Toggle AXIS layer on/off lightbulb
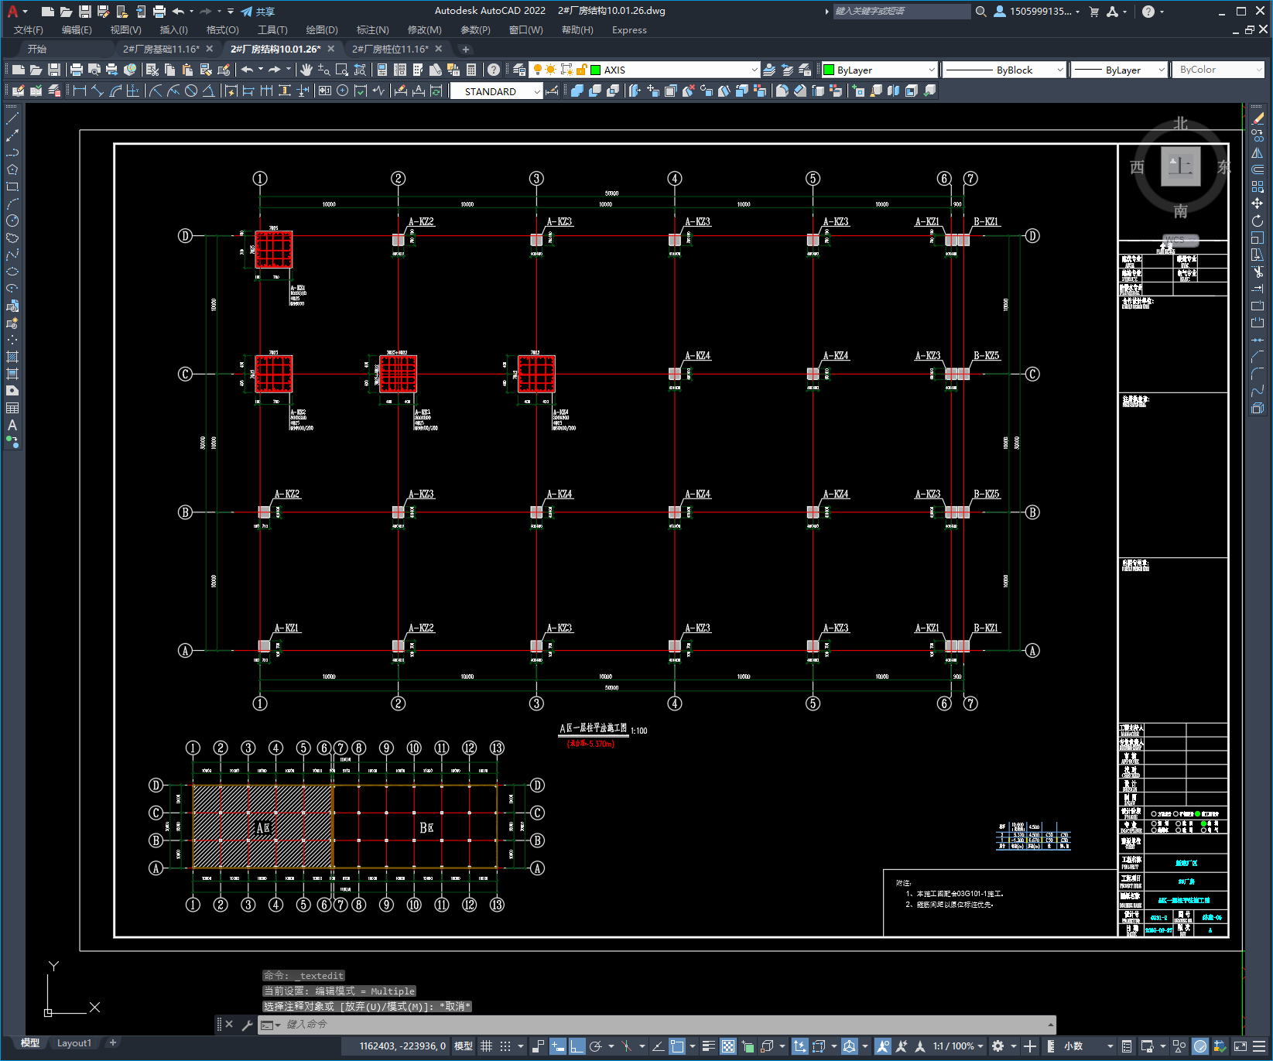1273x1061 pixels. click(x=538, y=70)
